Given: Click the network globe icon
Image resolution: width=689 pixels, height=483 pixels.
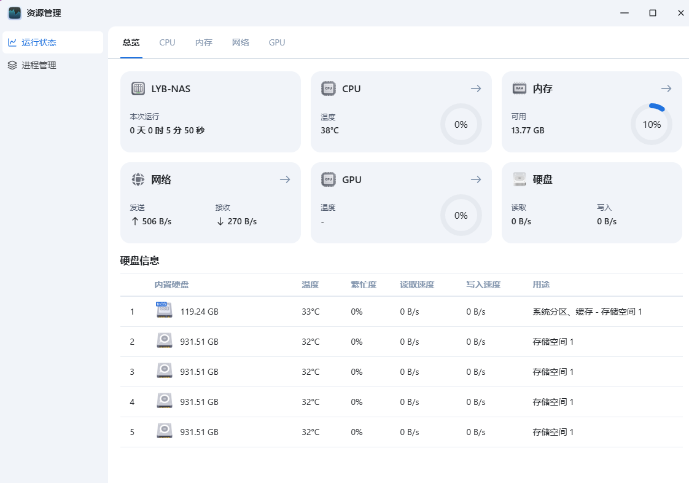Looking at the screenshot, I should (x=138, y=179).
